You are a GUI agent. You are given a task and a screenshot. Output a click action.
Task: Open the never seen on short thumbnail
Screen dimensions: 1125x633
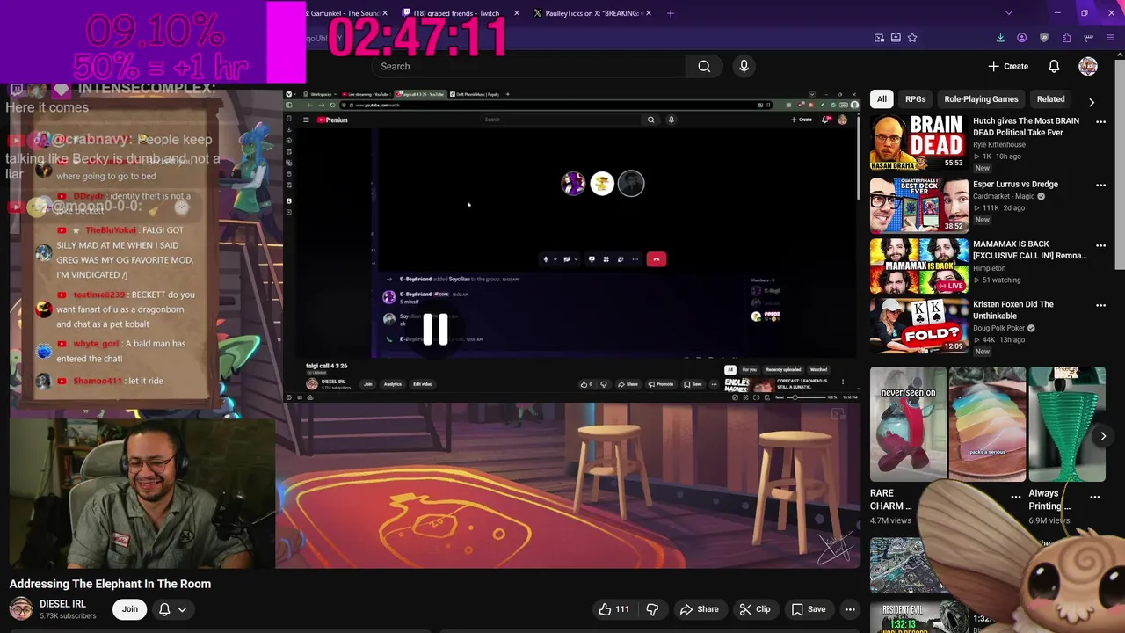click(908, 425)
